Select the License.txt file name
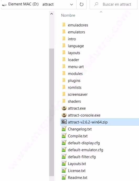The height and width of the screenshot is (181, 139). (x=77, y=171)
